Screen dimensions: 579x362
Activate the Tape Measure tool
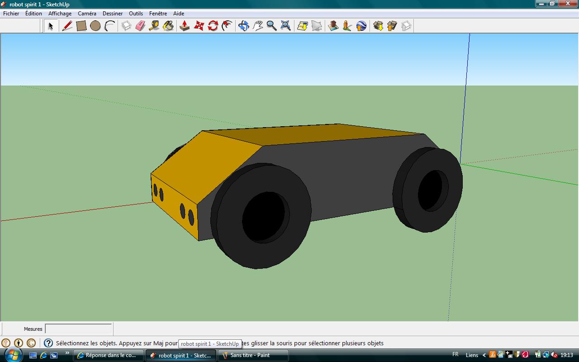pos(154,26)
